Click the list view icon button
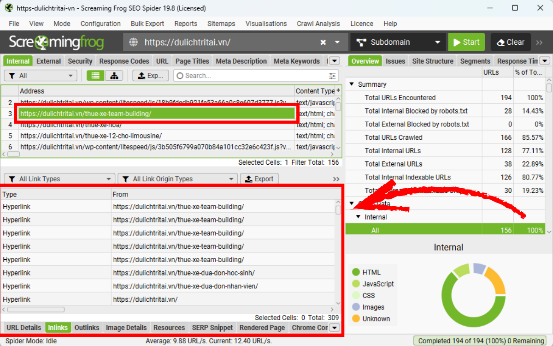This screenshot has height=346, width=553. (x=95, y=76)
